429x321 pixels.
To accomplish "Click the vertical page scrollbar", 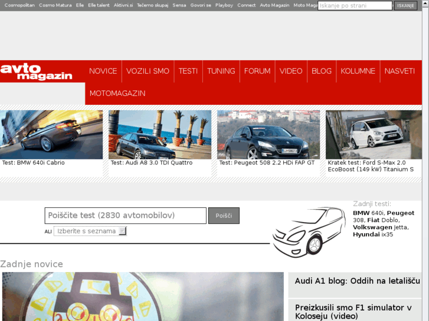I will click(425, 160).
